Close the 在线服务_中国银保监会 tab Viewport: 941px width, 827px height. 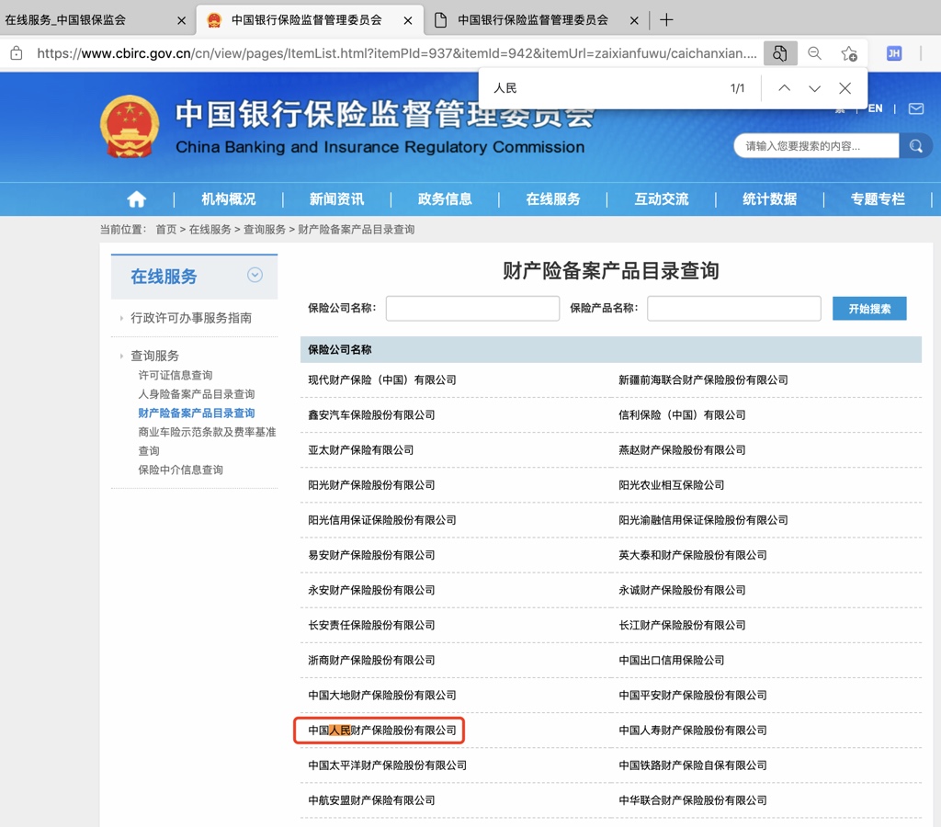[181, 20]
